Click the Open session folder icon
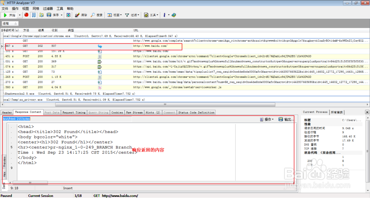The image size is (370, 198). pos(41,15)
